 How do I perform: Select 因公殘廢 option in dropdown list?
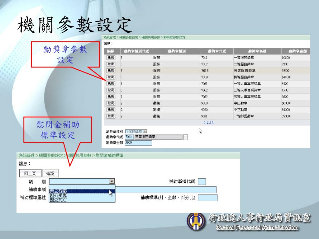coord(82,191)
